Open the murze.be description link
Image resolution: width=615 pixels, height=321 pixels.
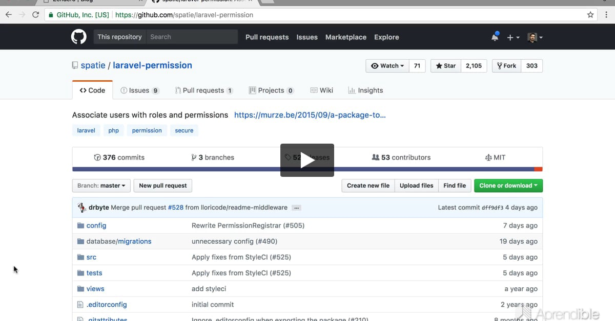pos(310,115)
